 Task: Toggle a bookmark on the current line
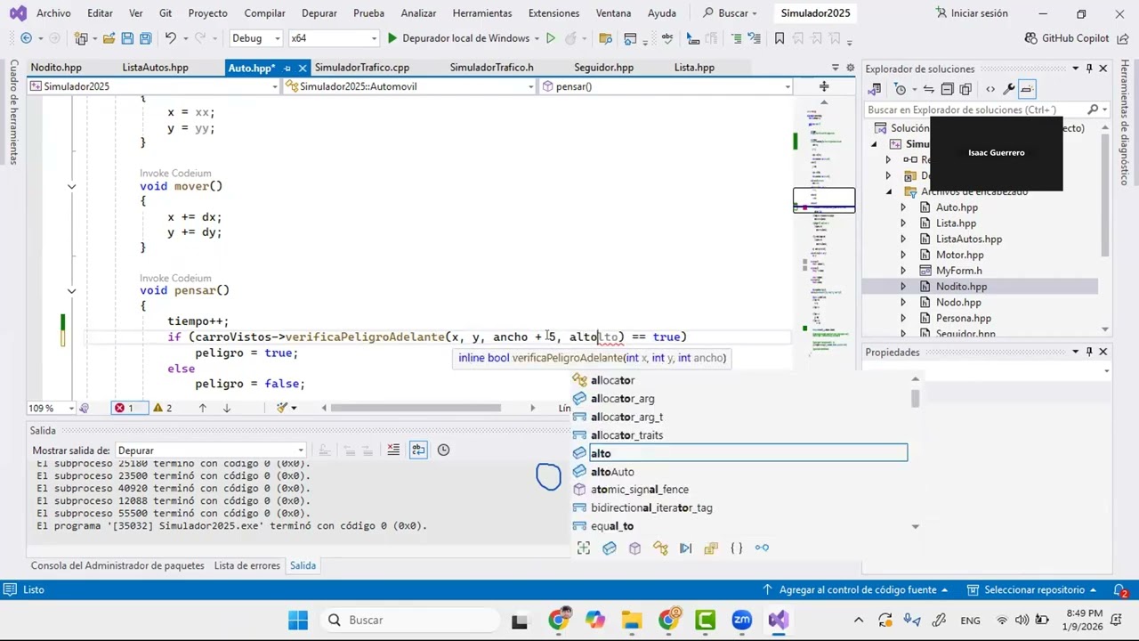point(780,38)
